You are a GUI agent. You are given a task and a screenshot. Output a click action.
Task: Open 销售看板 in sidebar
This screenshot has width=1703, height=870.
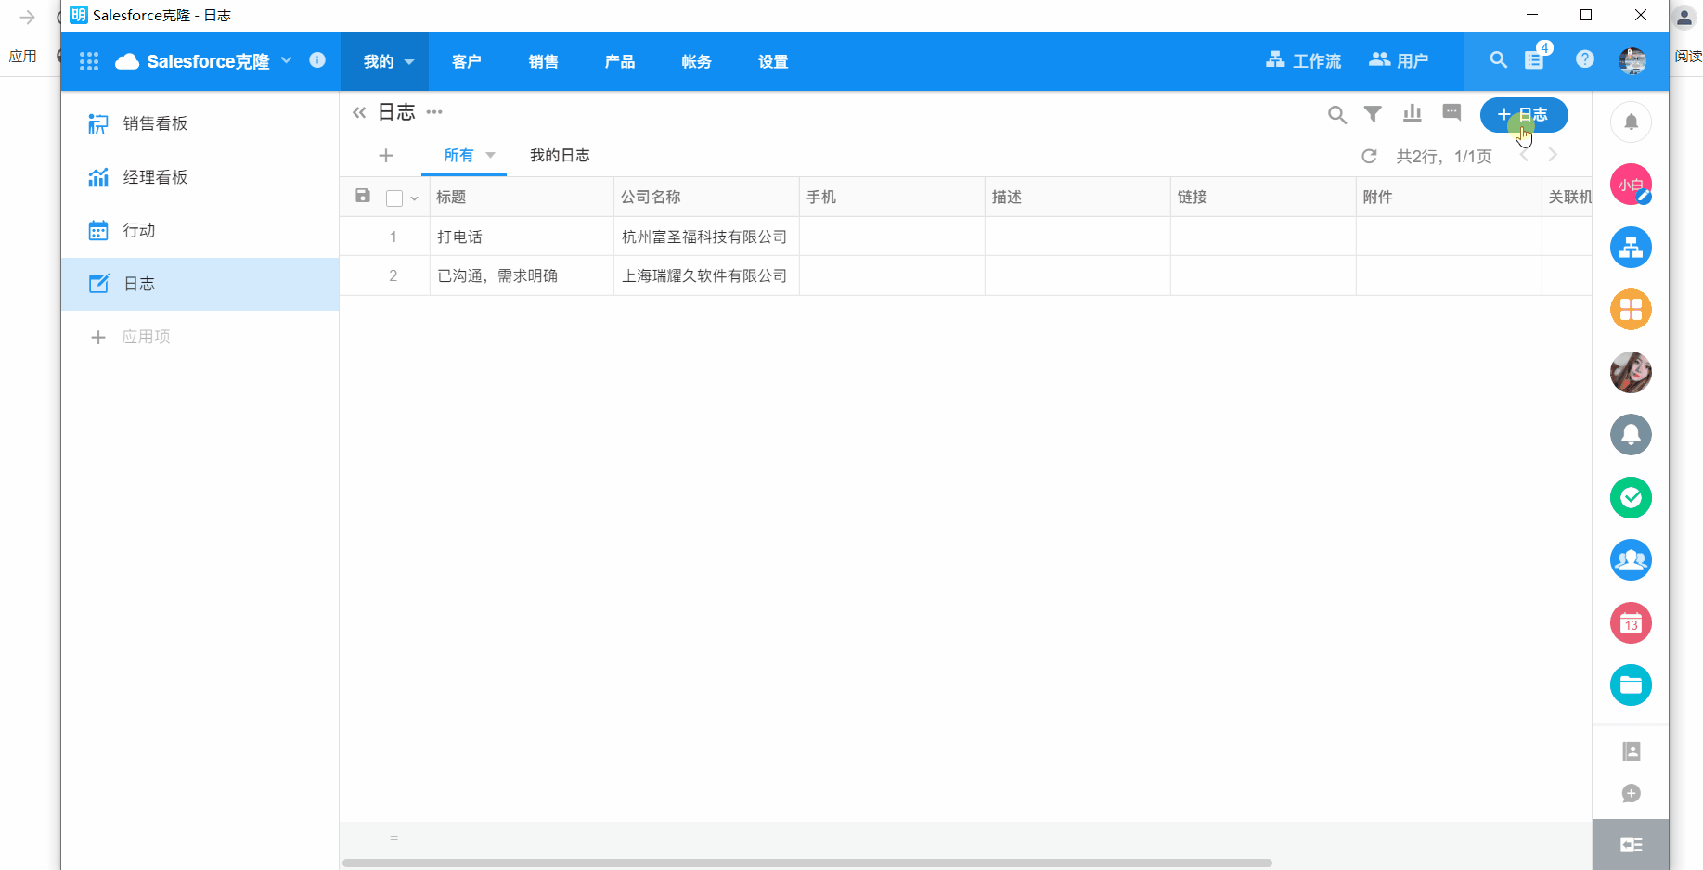coord(200,123)
